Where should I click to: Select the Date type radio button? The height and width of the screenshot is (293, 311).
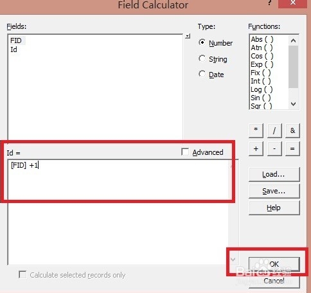tap(202, 74)
